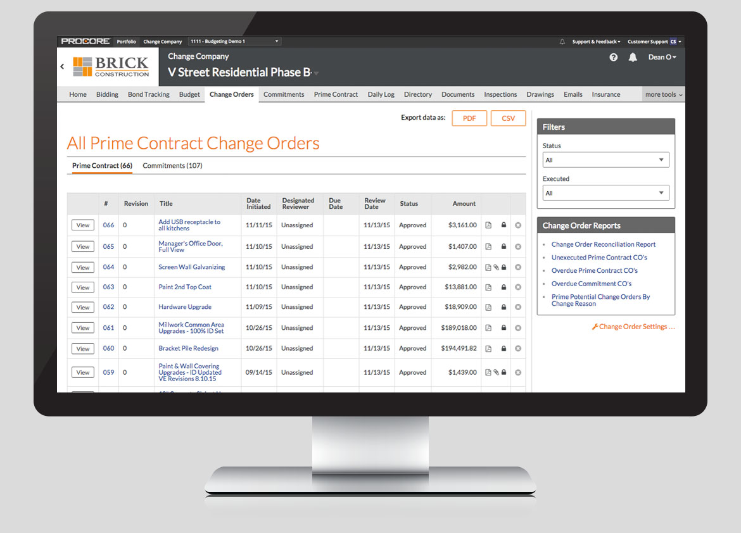Screen dimensions: 741x533
Task: Open the Overdue Commitment CO's report
Action: tap(591, 284)
